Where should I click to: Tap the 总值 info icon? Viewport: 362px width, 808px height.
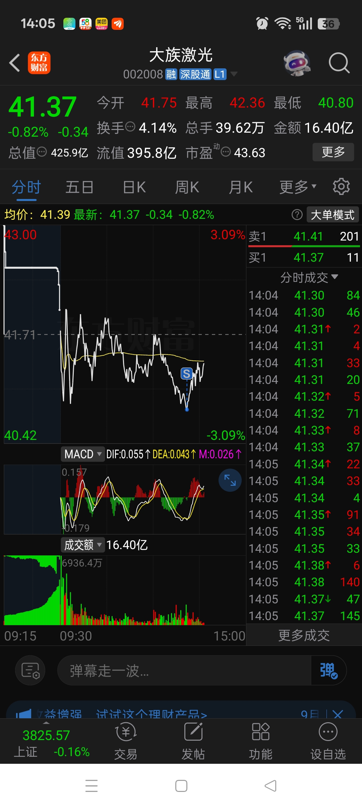click(42, 152)
